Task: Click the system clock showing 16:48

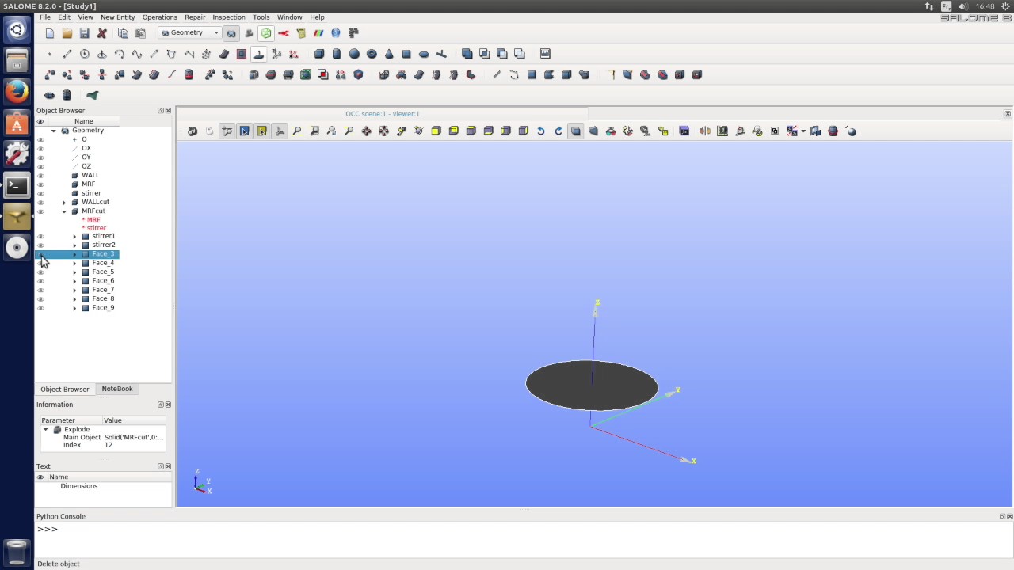Action: [985, 6]
